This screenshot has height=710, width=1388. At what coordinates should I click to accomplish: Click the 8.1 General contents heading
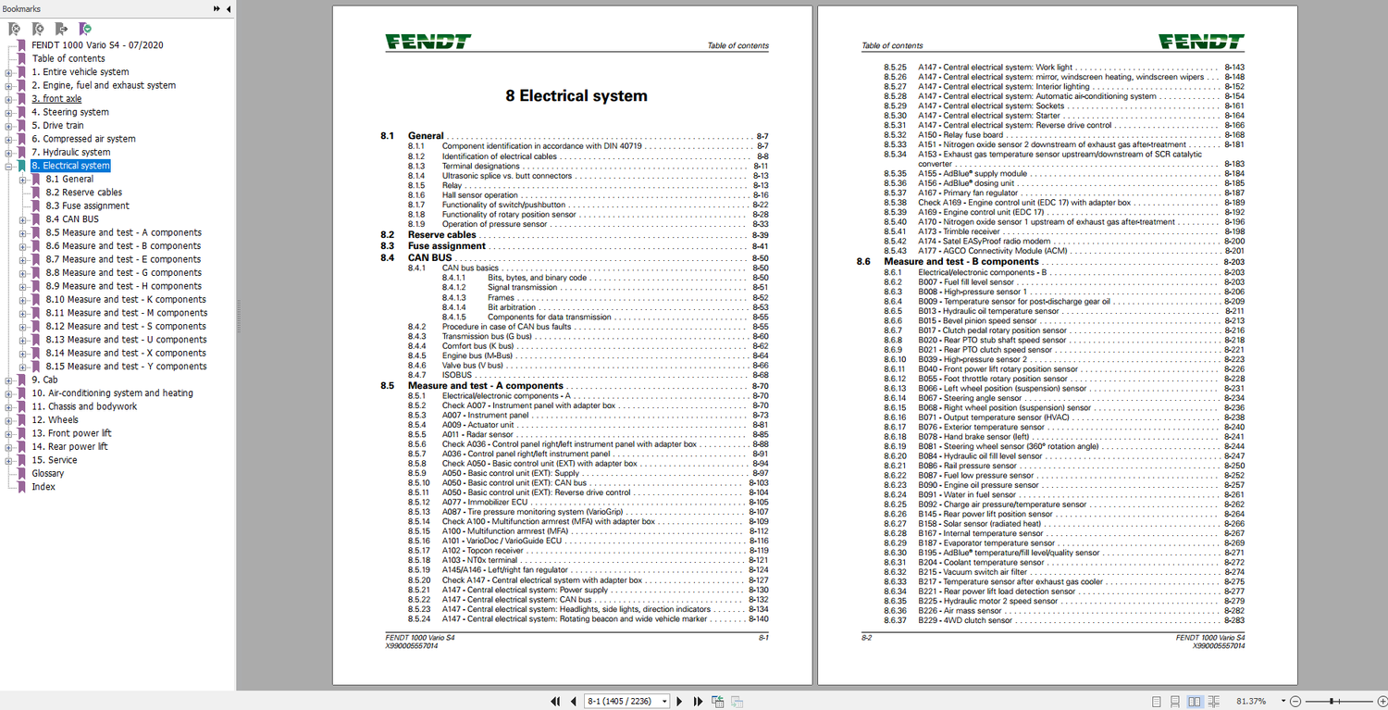[574, 136]
